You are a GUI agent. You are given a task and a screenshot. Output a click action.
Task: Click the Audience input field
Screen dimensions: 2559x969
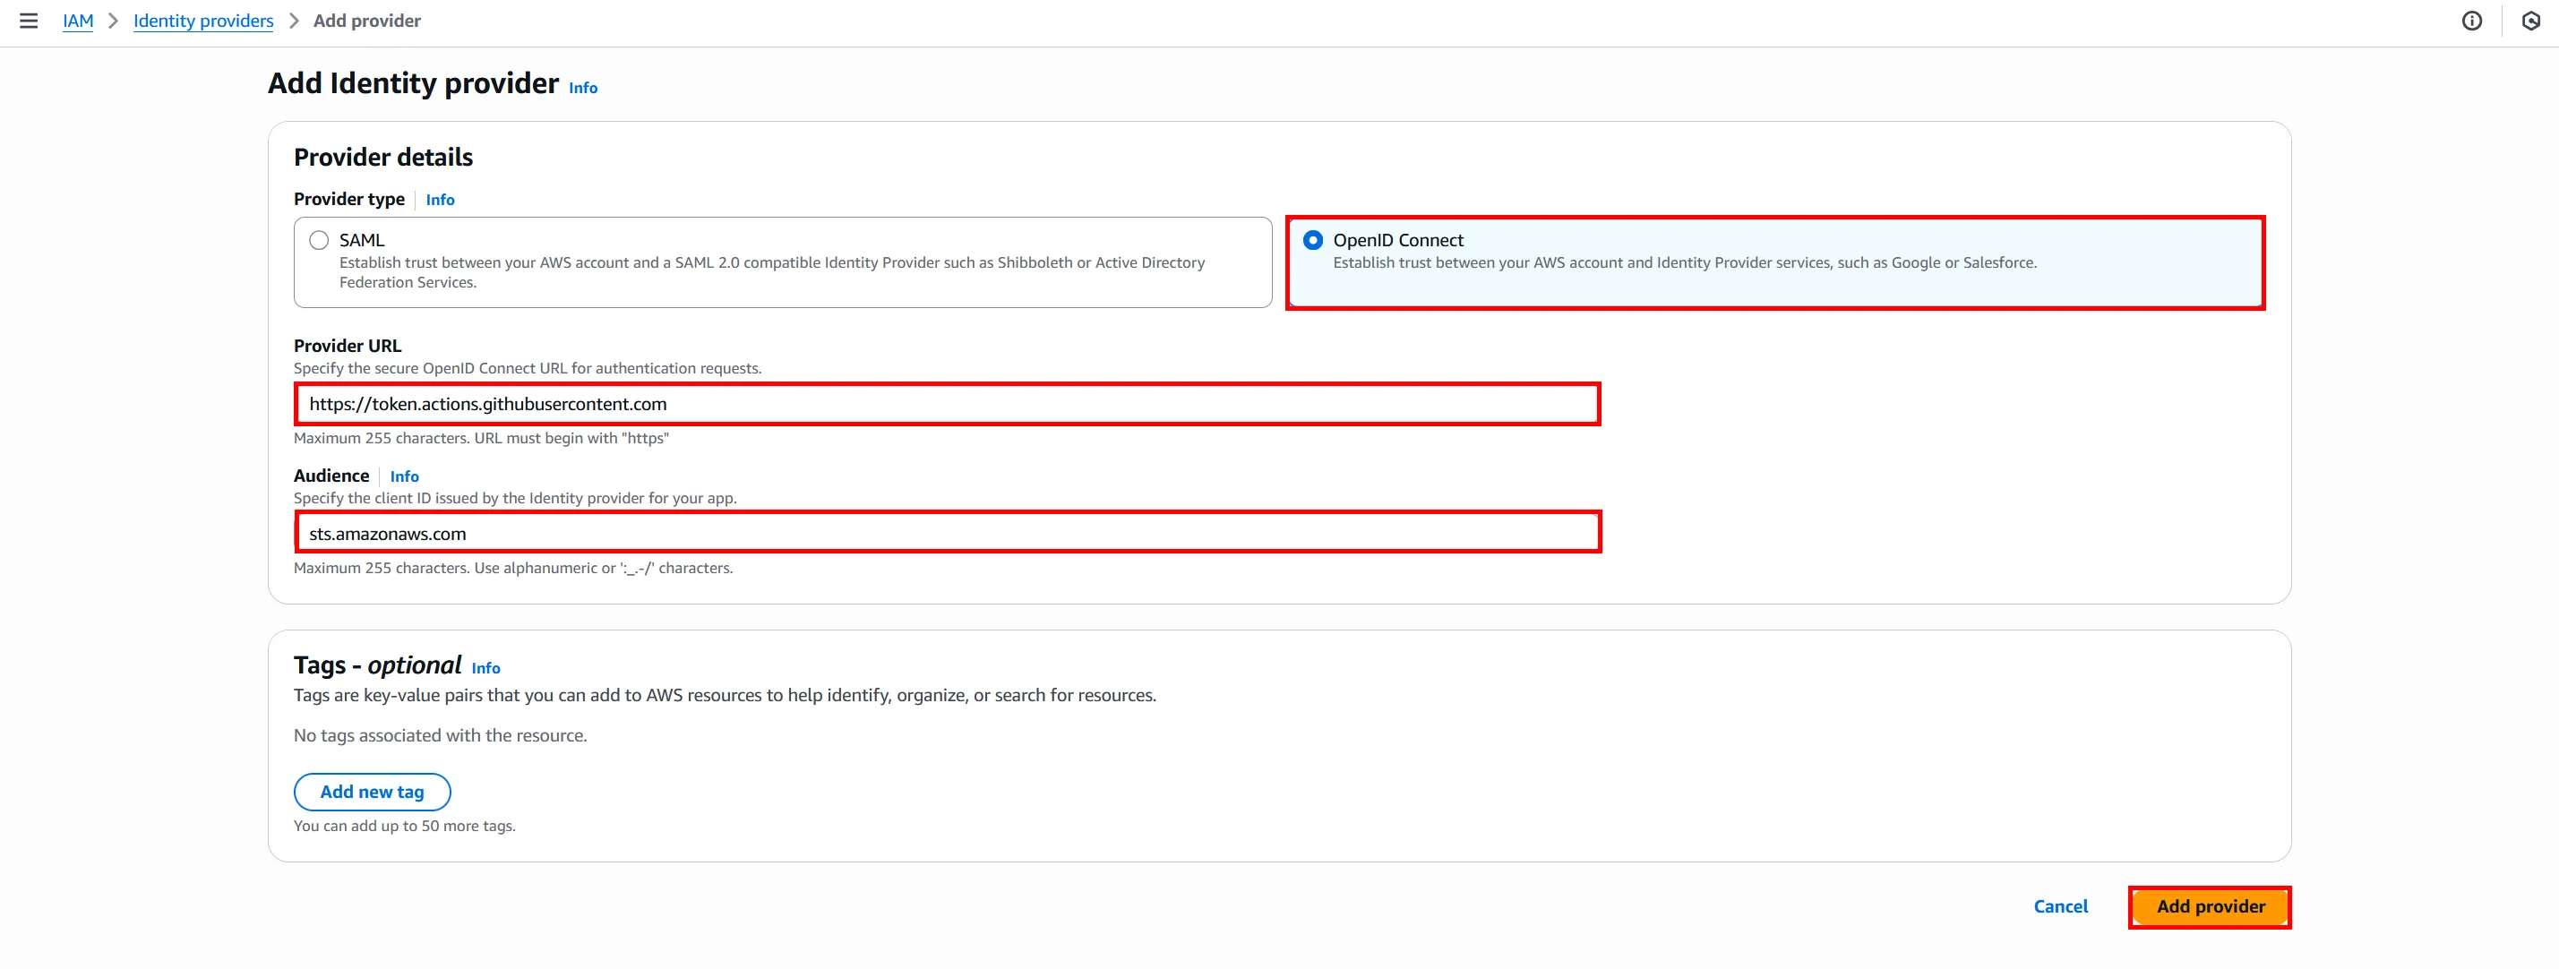pos(947,533)
